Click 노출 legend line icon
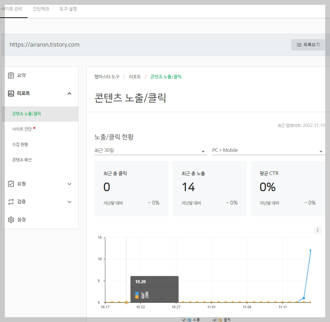This screenshot has height=322, width=330. [x=189, y=320]
